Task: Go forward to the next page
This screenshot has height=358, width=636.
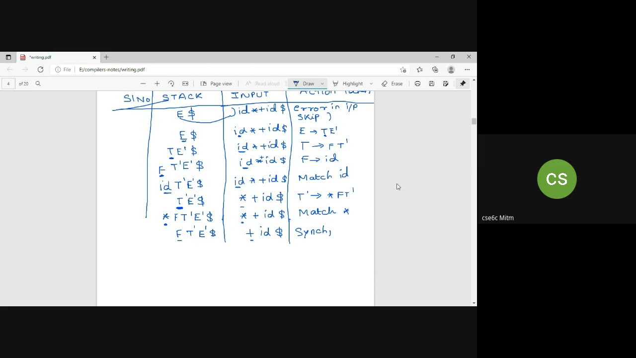Action: (25, 70)
